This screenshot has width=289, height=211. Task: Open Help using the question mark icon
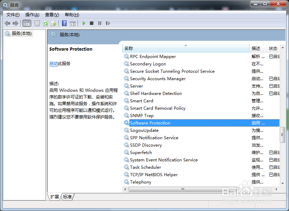point(64,23)
